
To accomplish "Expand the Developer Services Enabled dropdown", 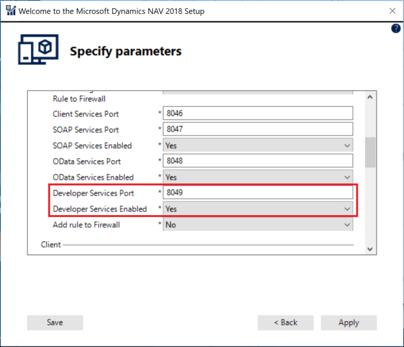I will (258, 209).
